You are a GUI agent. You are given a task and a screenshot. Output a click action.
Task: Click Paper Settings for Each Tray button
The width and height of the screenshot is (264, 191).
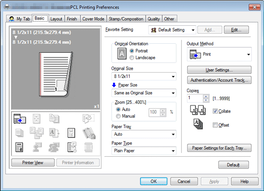[x=219, y=148]
